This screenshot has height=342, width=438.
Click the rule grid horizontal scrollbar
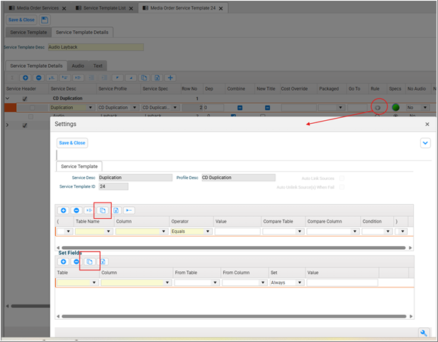tap(233, 248)
